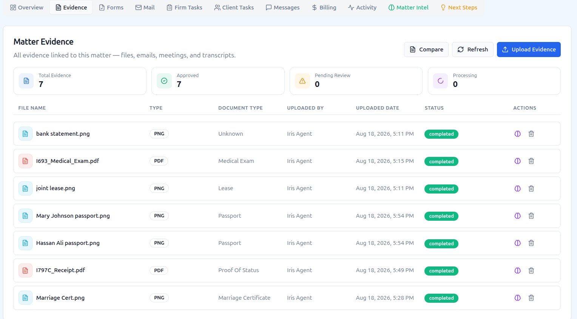577x319 pixels.
Task: Click the Processing spinner icon
Action: (x=440, y=81)
